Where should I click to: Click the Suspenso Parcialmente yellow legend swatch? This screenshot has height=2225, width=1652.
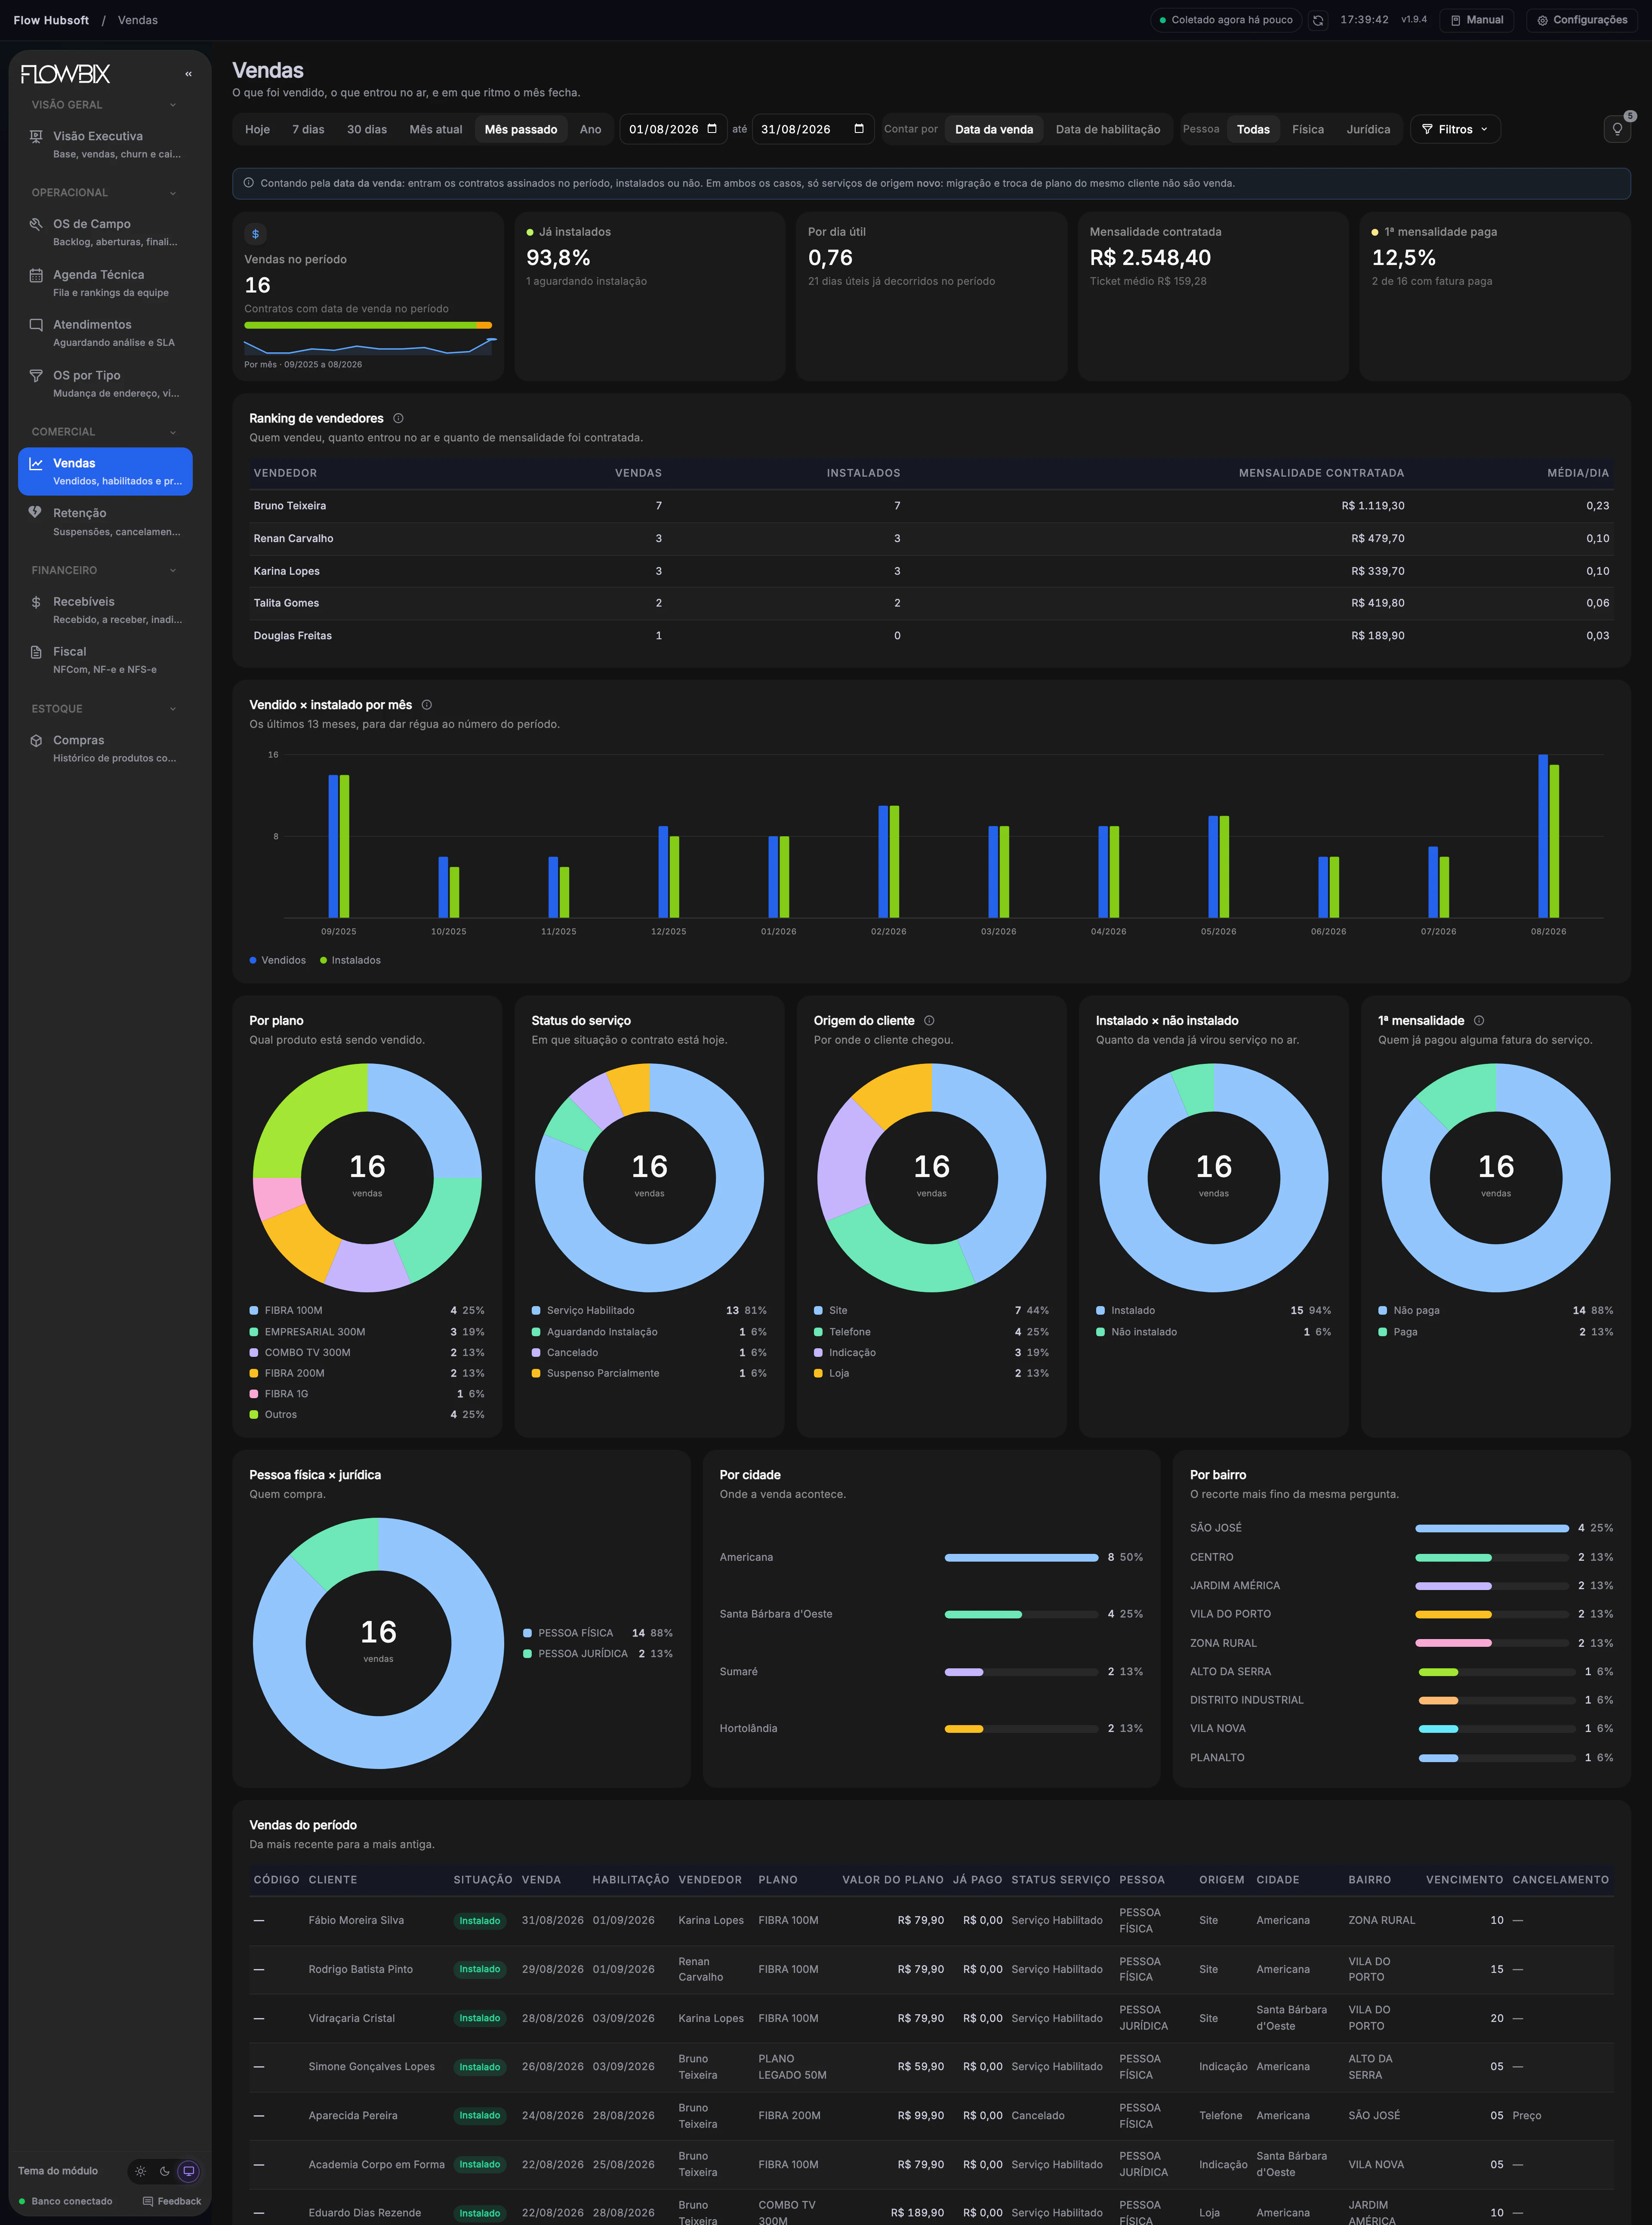pos(536,1373)
